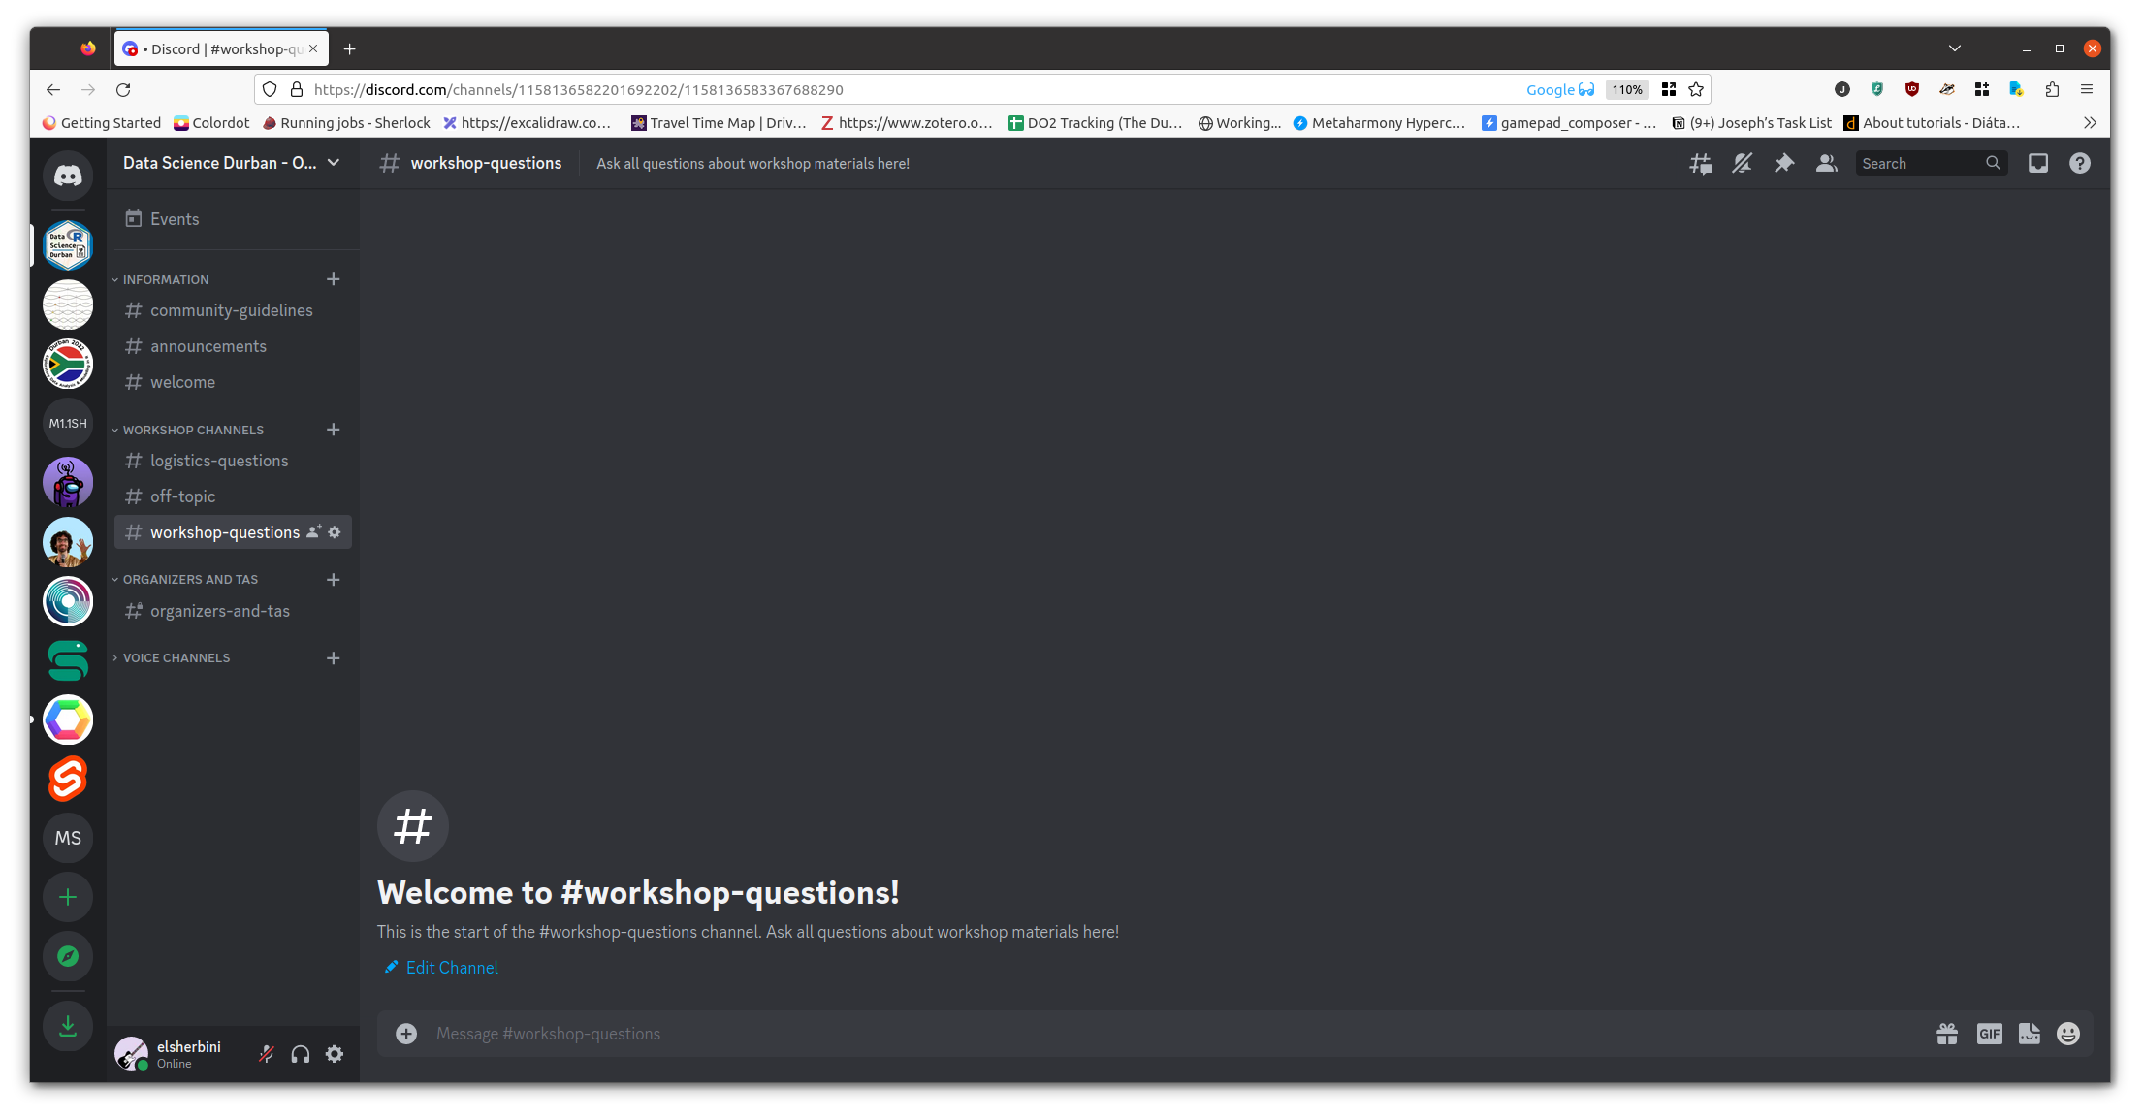Expand the VOICE CHANNELS category
This screenshot has width=2144, height=1119.
[x=176, y=657]
